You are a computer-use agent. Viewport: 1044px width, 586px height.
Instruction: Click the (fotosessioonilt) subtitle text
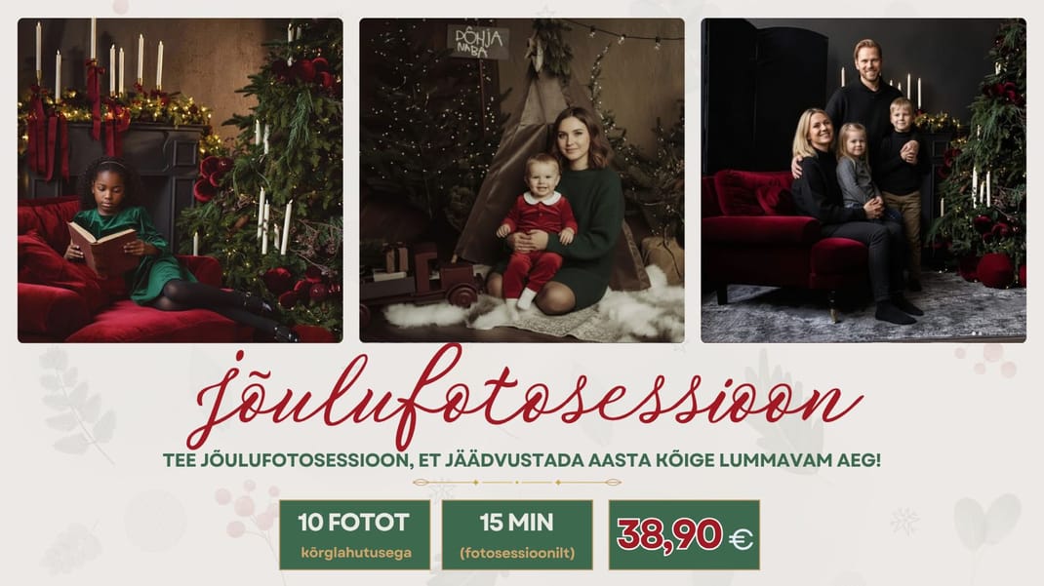tap(517, 553)
